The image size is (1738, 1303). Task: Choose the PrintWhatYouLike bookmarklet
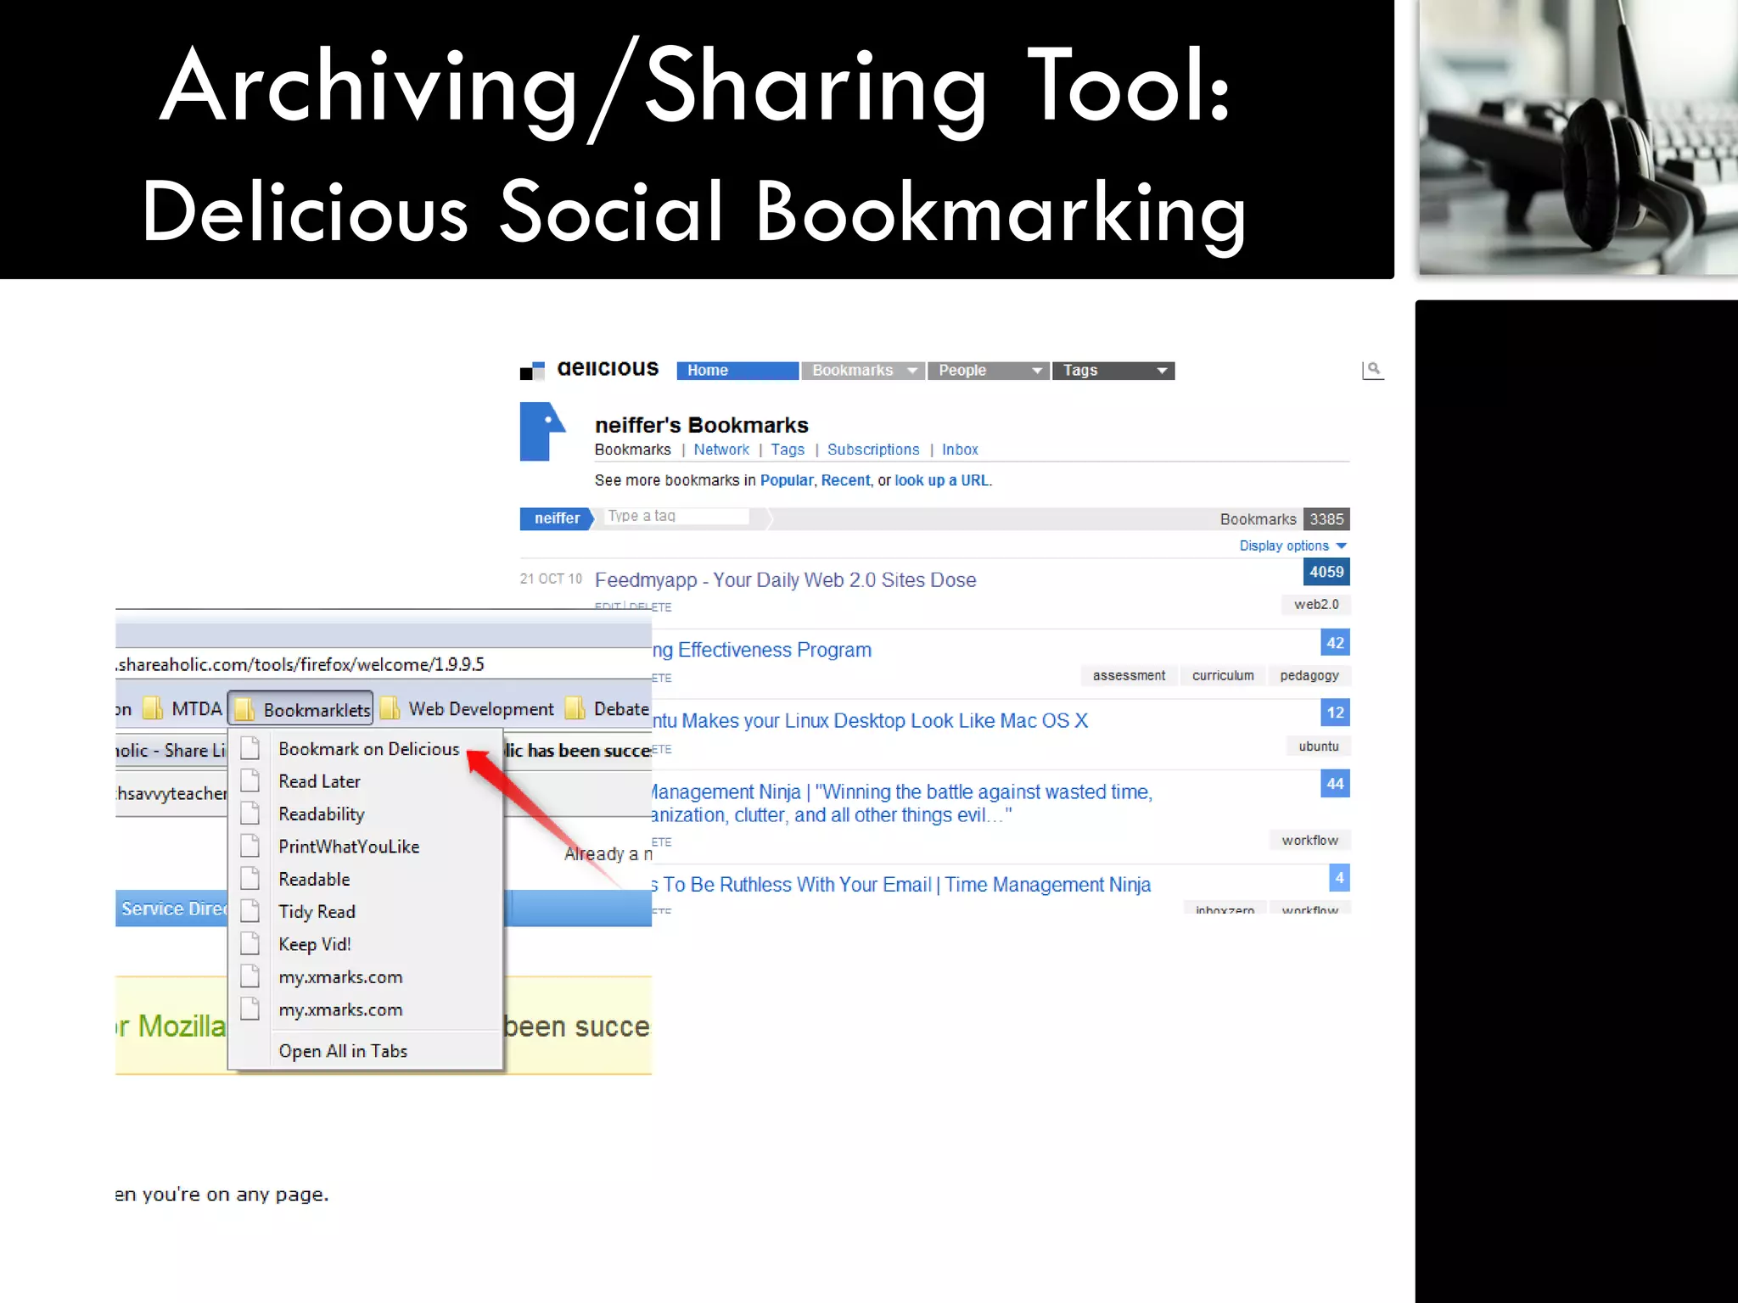pos(349,847)
